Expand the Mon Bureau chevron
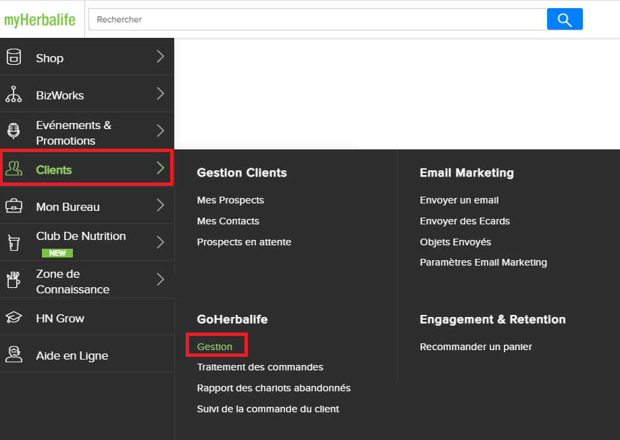 tap(160, 205)
